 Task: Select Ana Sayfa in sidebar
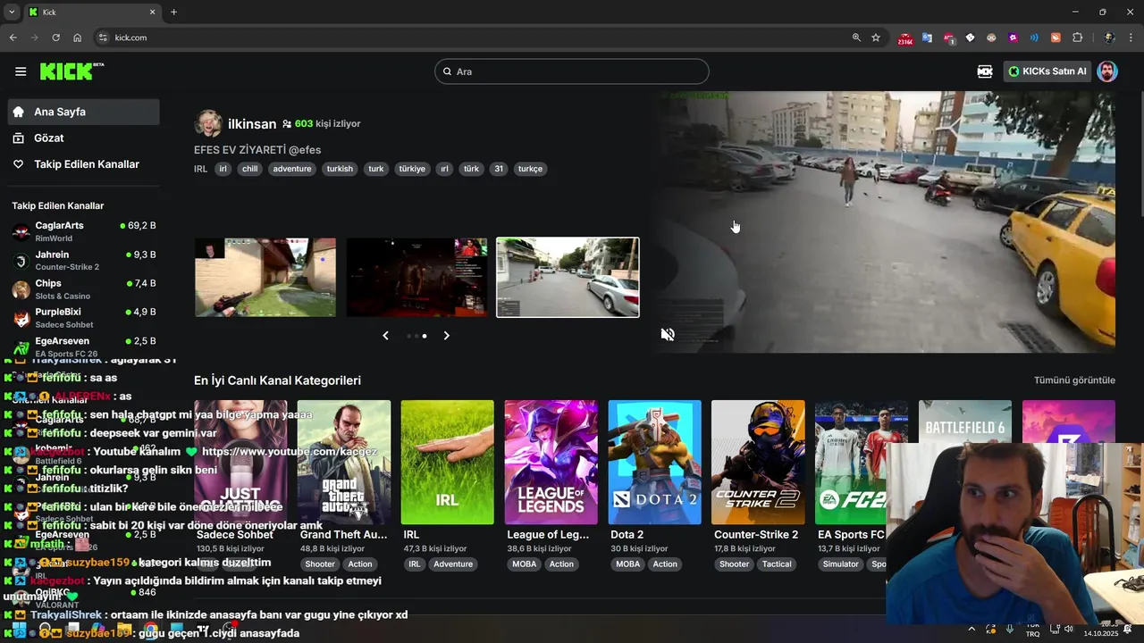[x=84, y=112]
